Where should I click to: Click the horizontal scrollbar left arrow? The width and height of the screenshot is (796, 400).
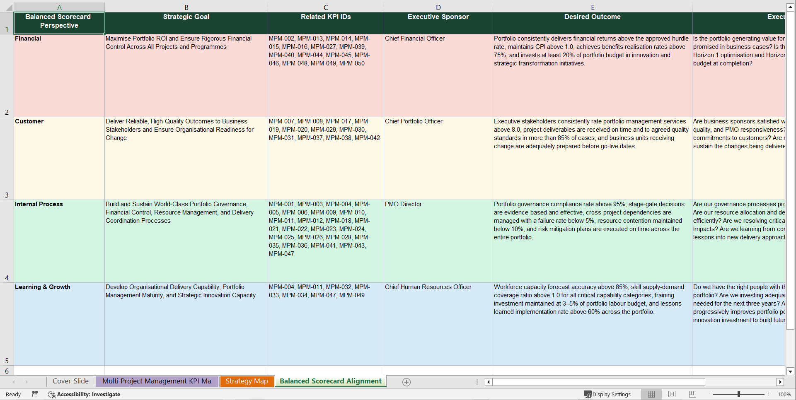click(x=489, y=382)
